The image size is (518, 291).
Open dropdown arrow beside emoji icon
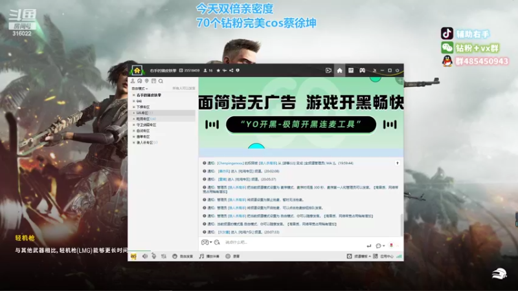pyautogui.click(x=211, y=242)
